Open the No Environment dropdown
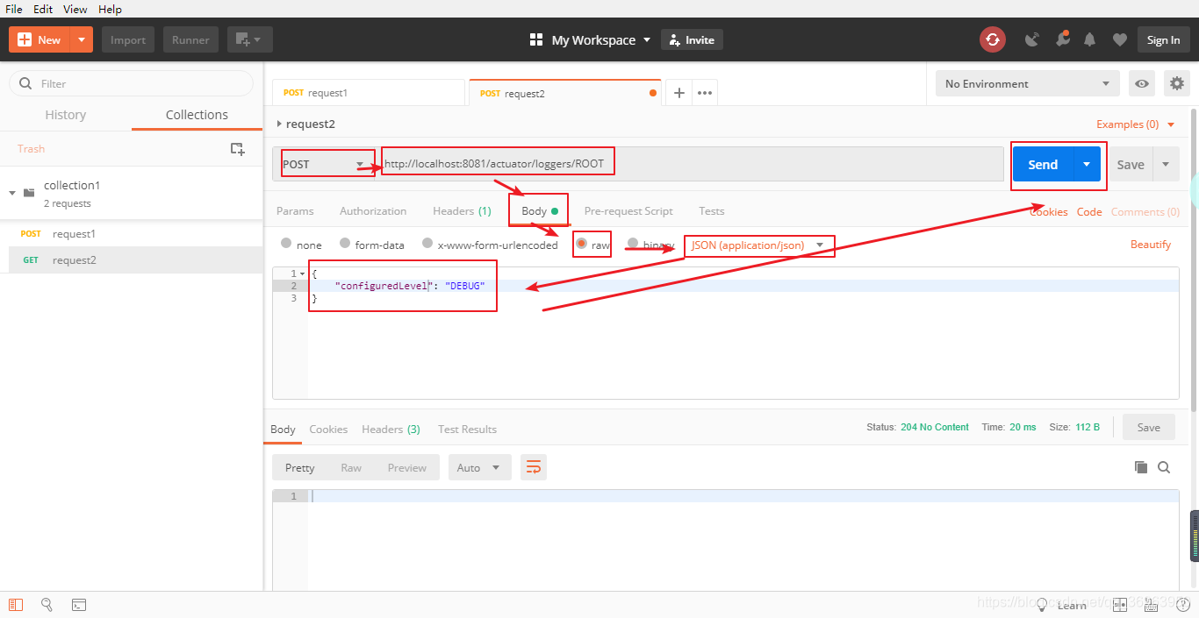The height and width of the screenshot is (618, 1199). click(1027, 84)
